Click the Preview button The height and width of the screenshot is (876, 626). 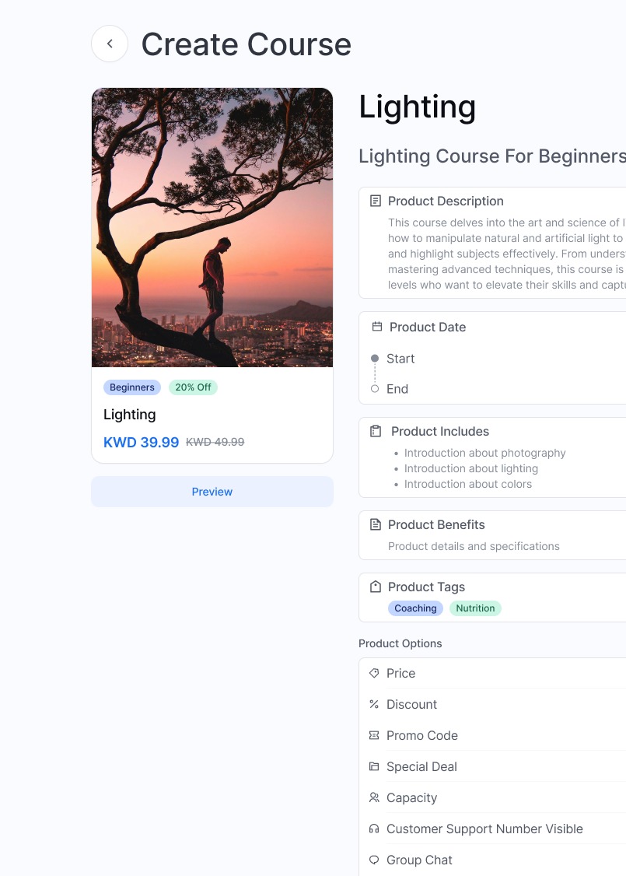pos(212,492)
